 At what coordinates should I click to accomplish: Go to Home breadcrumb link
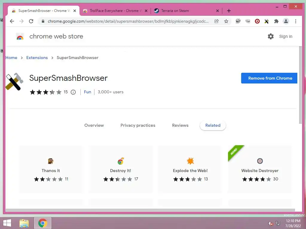pos(11,58)
